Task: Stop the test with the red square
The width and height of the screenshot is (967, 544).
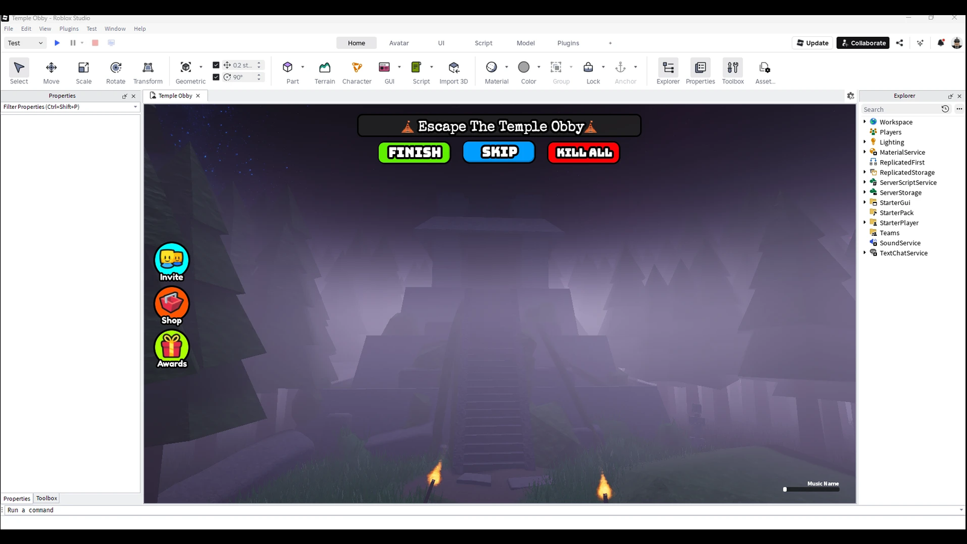Action: [x=95, y=43]
